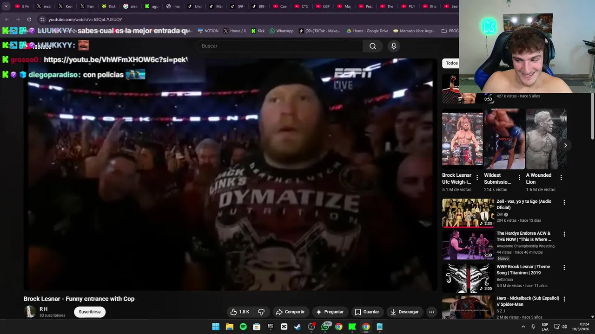Click the Suscribirse button
The image size is (595, 334).
pos(90,312)
